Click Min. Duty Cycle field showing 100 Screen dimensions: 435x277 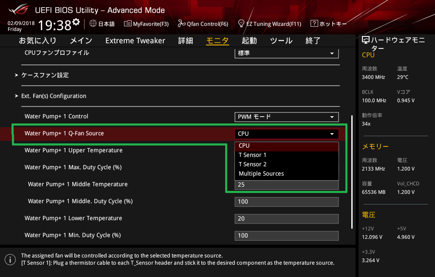pos(287,235)
